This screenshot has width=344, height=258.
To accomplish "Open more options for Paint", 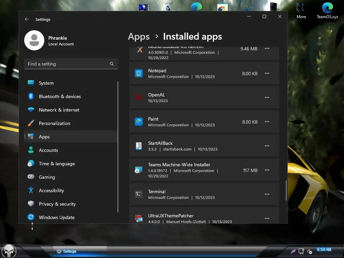I will click(x=267, y=122).
